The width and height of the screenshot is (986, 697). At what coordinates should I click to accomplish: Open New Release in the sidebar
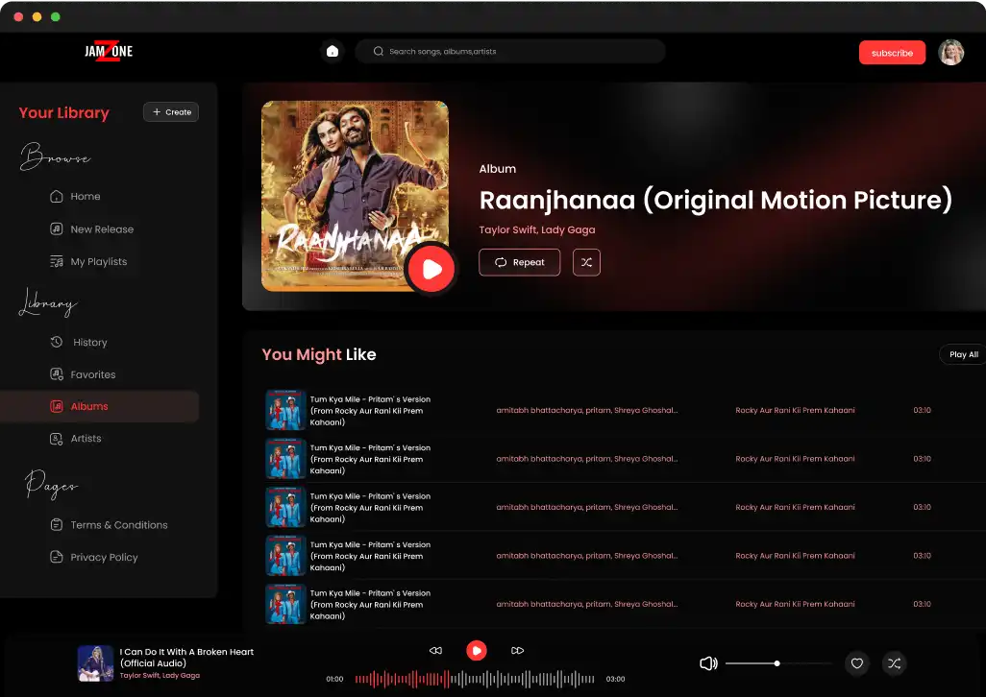click(92, 229)
